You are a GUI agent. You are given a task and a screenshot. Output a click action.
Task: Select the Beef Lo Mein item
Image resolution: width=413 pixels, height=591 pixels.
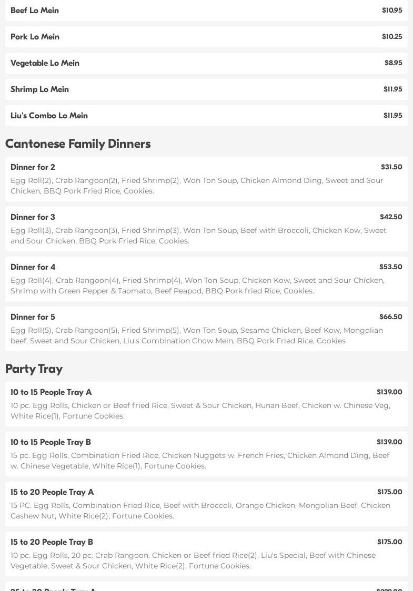[x=35, y=11]
